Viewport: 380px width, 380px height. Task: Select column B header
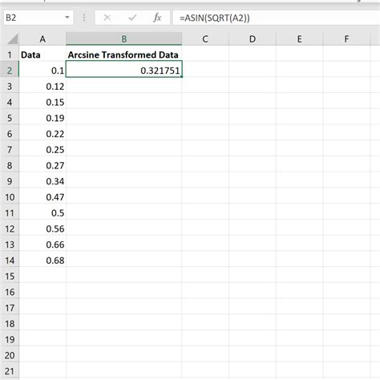124,39
